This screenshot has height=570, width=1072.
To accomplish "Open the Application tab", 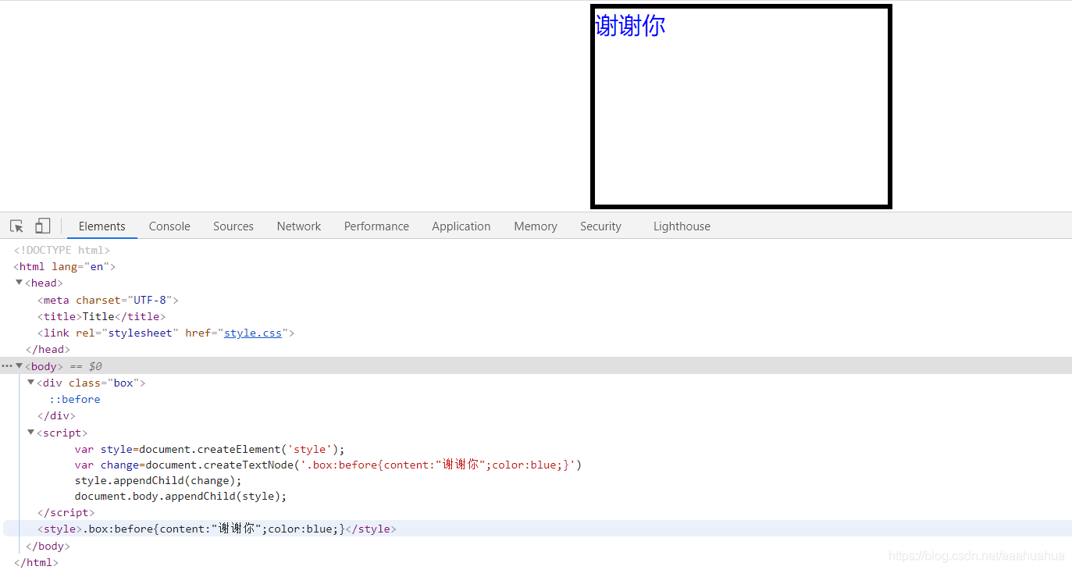I will [x=461, y=226].
